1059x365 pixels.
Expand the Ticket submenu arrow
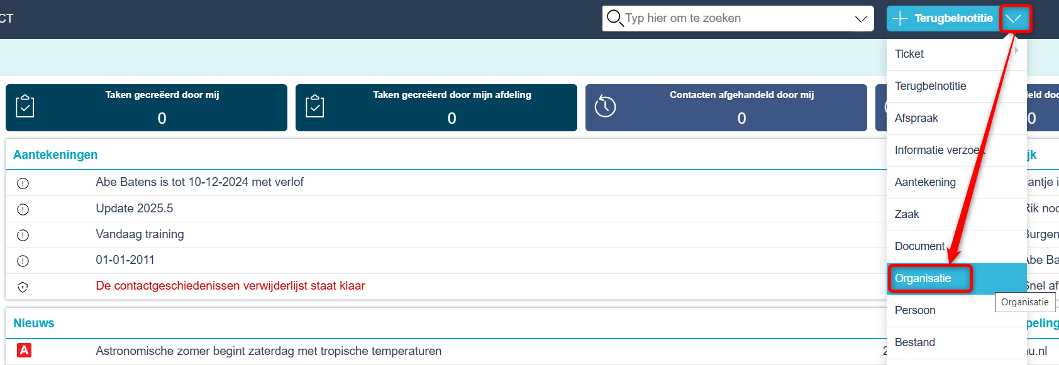(x=1017, y=50)
